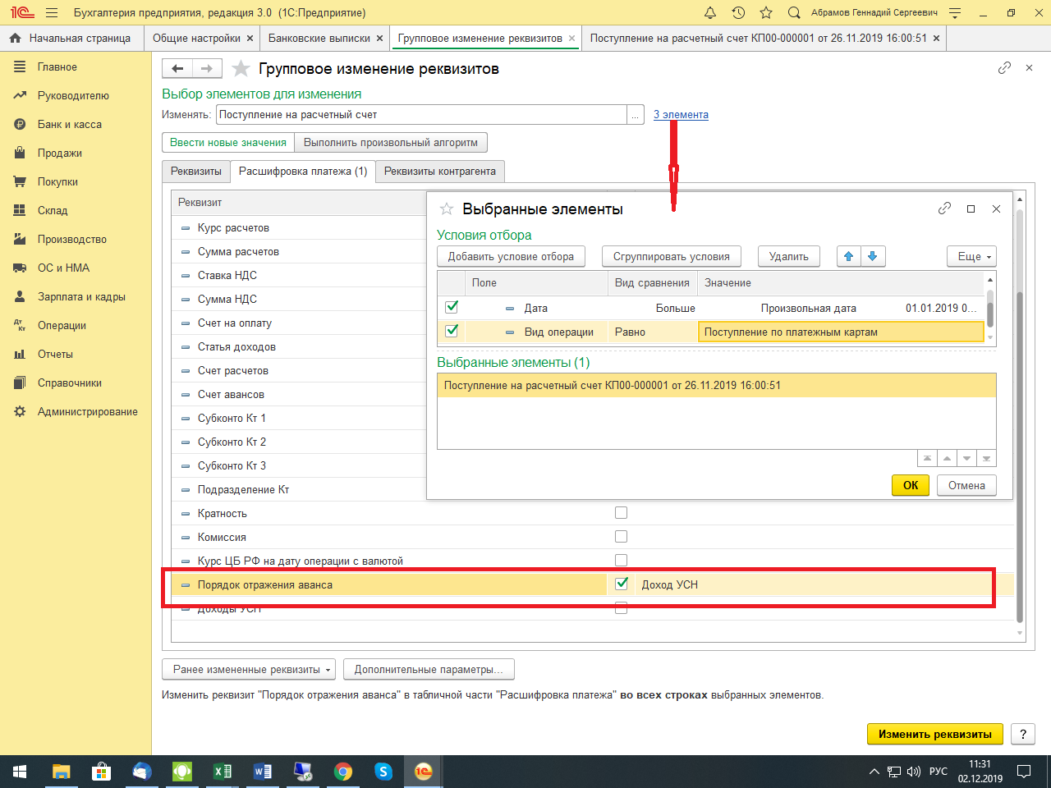1051x788 pixels.
Task: Uncheck the Дата filter condition checkbox
Action: pos(452,307)
